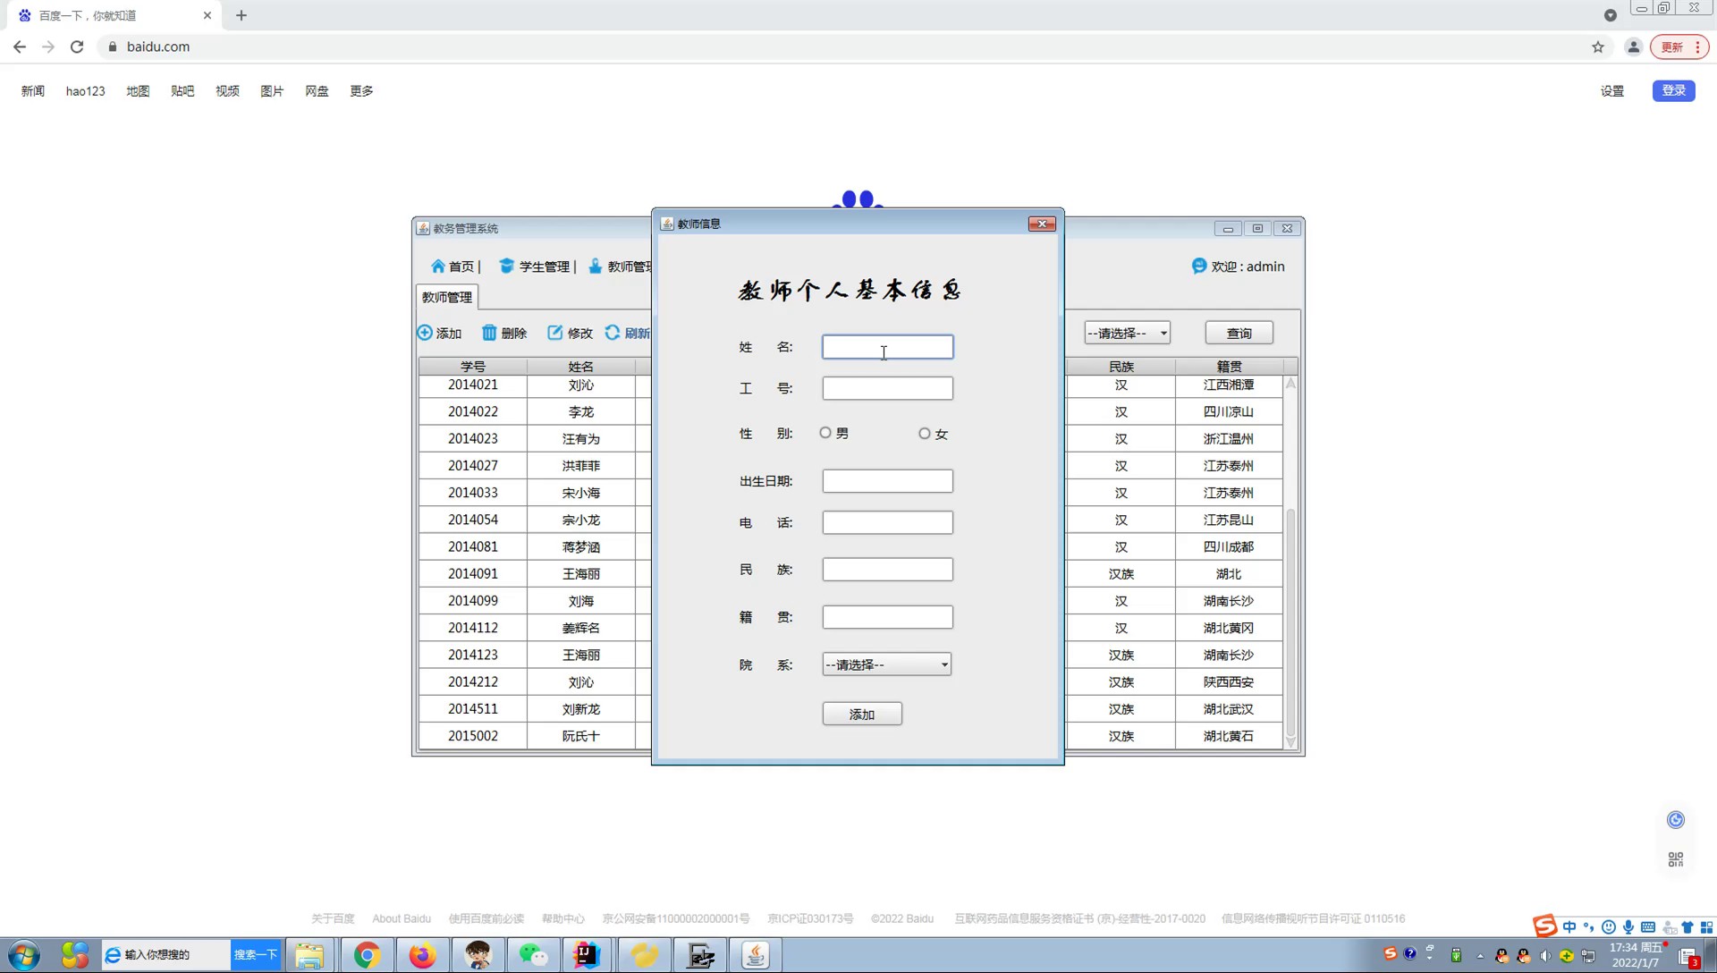
Task: Open the 更多 menu on Baidu
Action: tap(361, 91)
